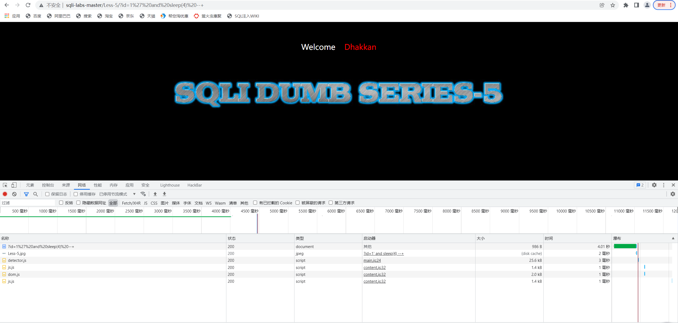Screen dimensions: 678x323
Task: Sort by the 瀑布 column arrow
Action: point(673,238)
